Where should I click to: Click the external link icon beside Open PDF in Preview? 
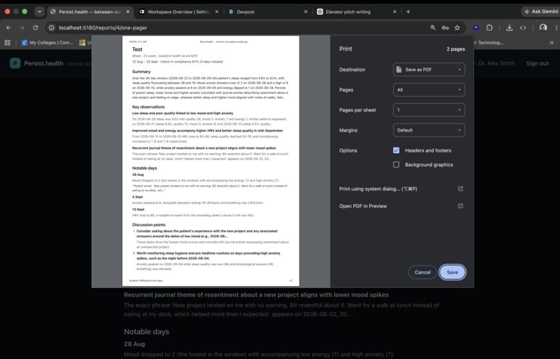pos(461,206)
